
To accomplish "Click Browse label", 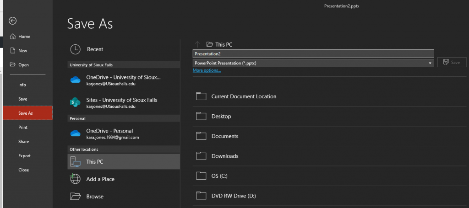I will (95, 197).
